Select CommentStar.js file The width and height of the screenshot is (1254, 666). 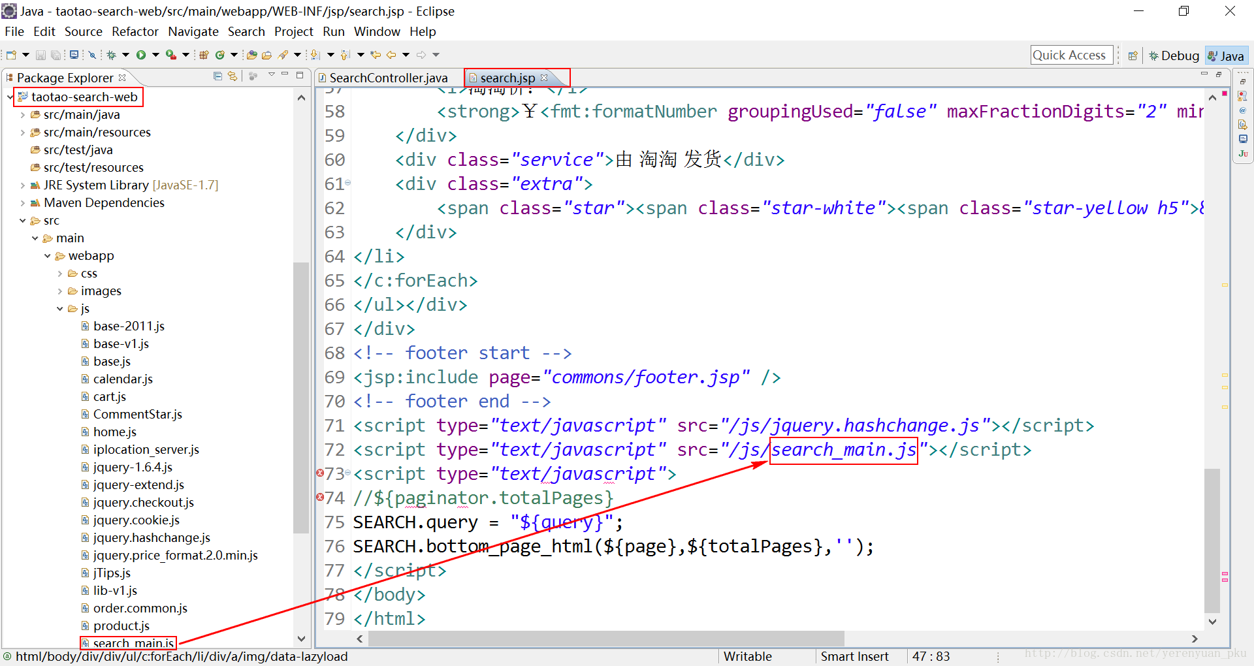coord(137,414)
